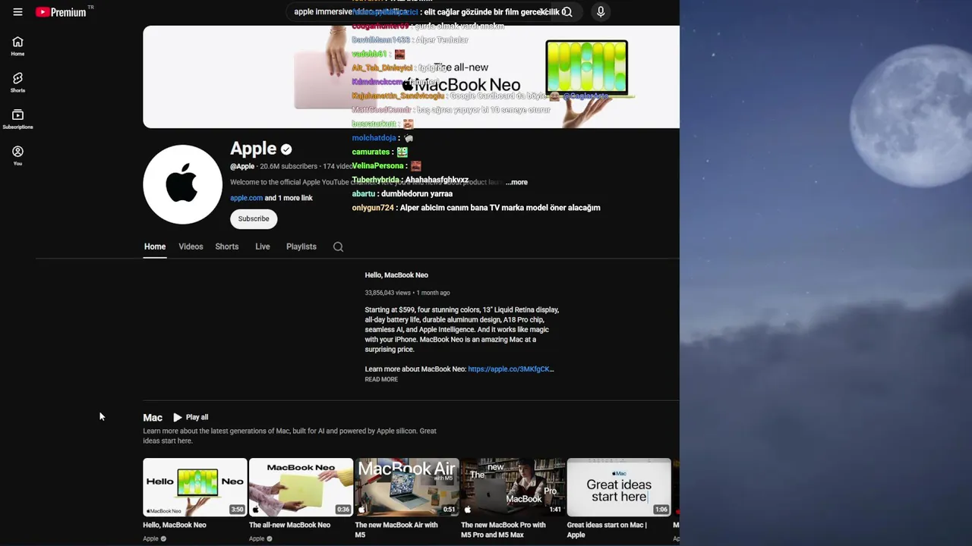Switch to the Shorts channel tab

226,246
